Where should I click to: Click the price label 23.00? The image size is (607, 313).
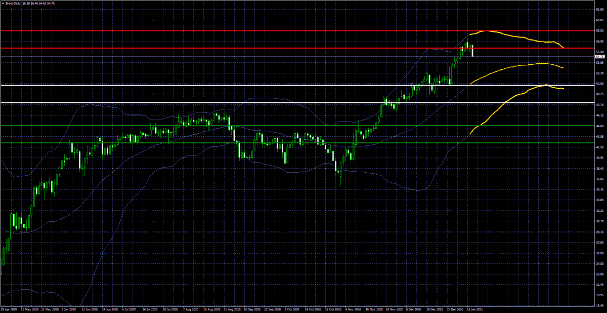(x=599, y=274)
